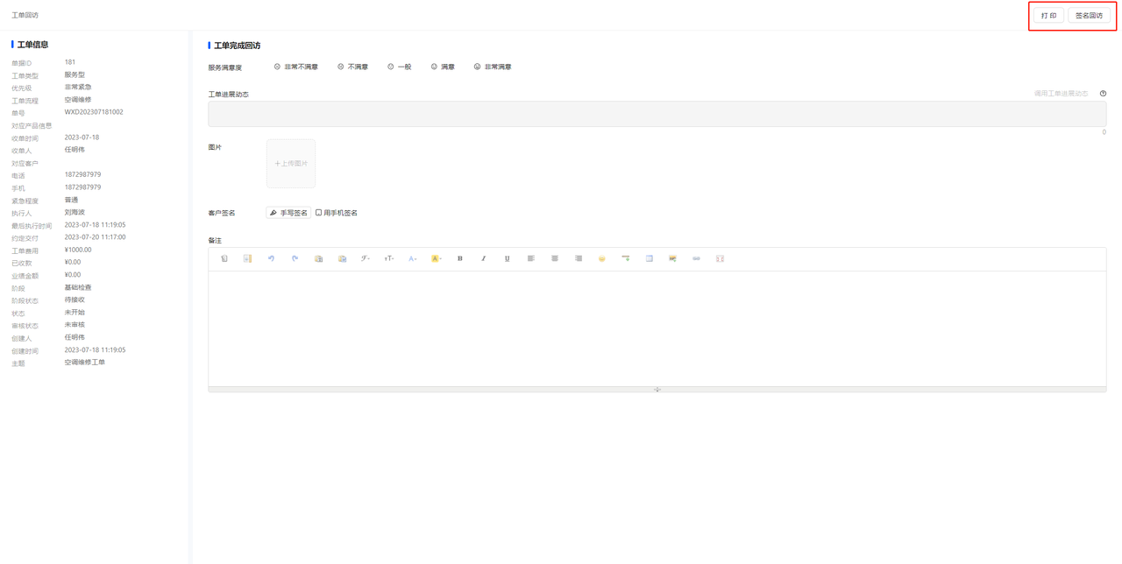Align text left in remarks editor
1122x564 pixels.
(x=531, y=258)
